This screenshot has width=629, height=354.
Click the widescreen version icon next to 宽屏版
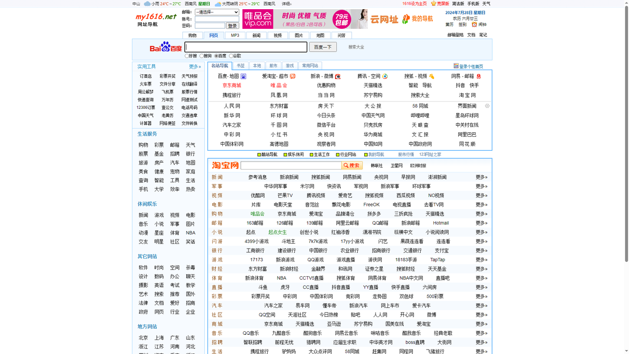pyautogui.click(x=433, y=3)
